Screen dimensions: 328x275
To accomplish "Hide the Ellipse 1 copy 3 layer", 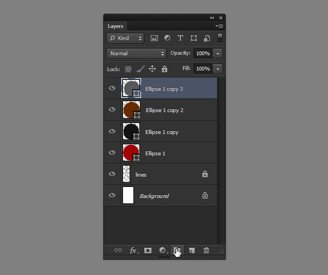I will pyautogui.click(x=112, y=88).
